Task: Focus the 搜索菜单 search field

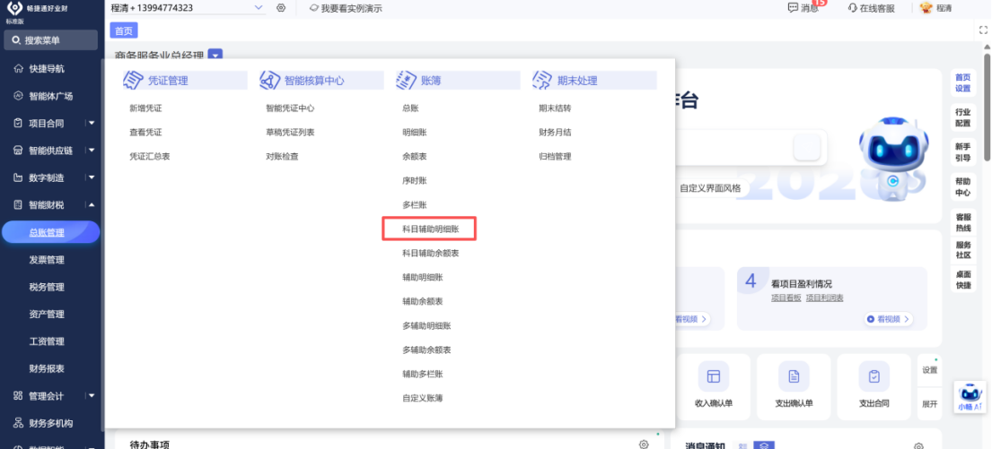Action: tap(50, 40)
